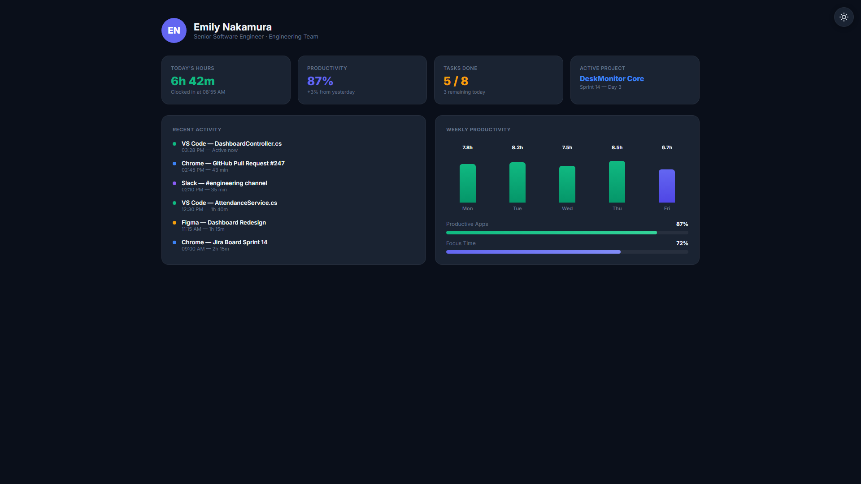Image resolution: width=861 pixels, height=484 pixels.
Task: Select Slack — #engineering channel activity
Action: [x=224, y=183]
